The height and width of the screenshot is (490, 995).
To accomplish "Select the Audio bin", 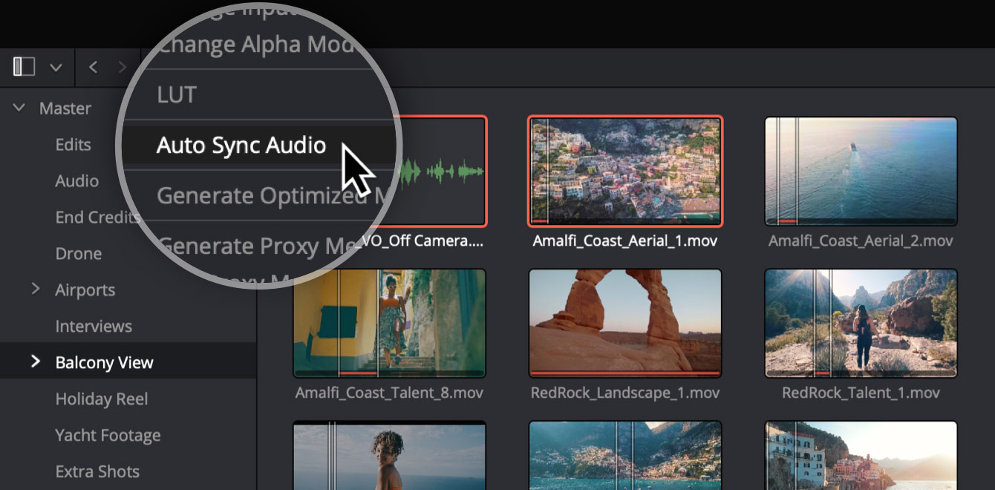I will (x=76, y=180).
